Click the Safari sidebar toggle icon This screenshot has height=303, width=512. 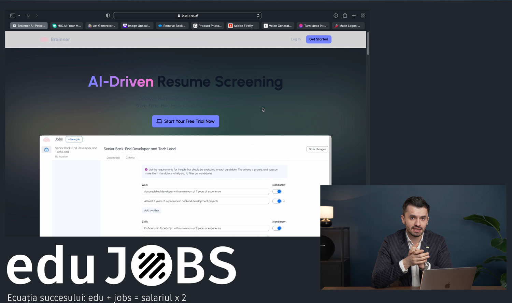pyautogui.click(x=13, y=15)
